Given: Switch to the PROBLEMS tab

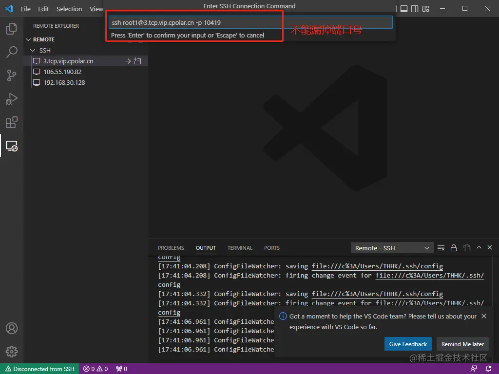Looking at the screenshot, I should [171, 248].
